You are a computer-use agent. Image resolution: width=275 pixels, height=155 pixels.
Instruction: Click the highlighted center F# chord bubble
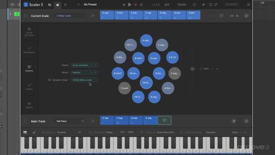click(146, 83)
